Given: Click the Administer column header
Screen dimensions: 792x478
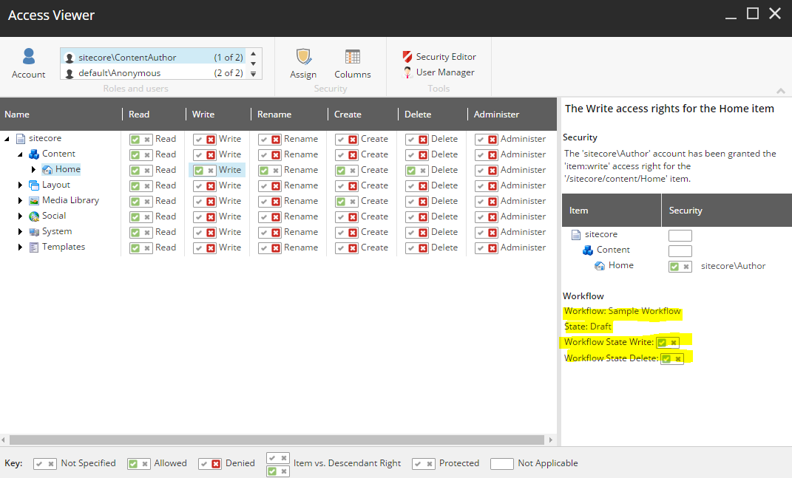Looking at the screenshot, I should (x=496, y=114).
